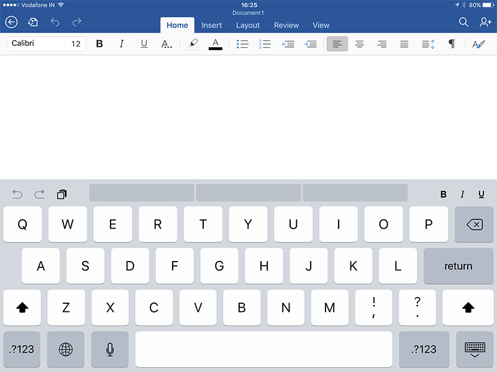Open the font size 12 dropdown

point(76,43)
